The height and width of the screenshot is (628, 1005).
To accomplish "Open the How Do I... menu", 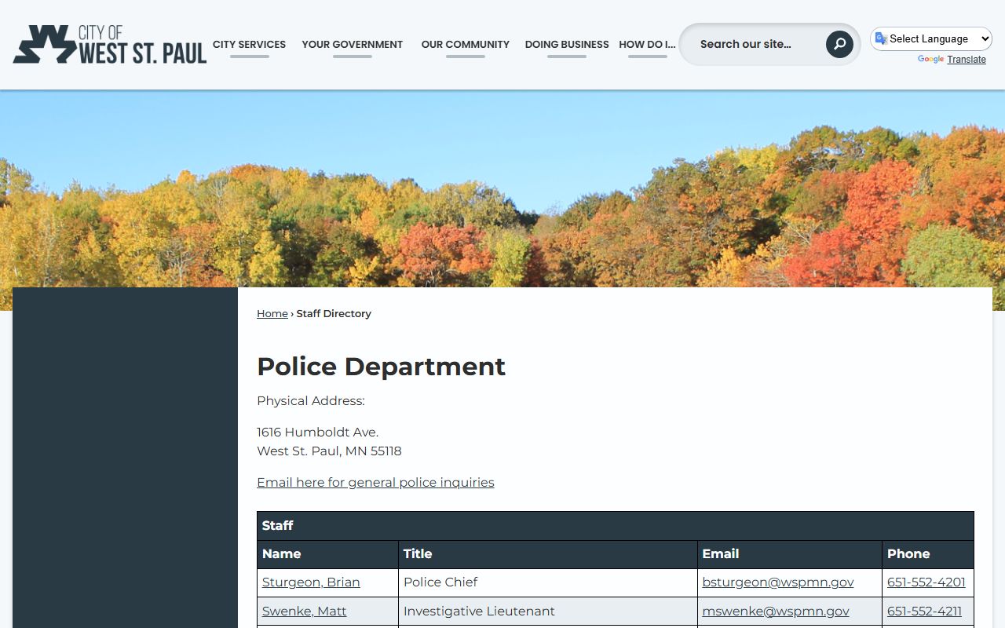I will pos(647,45).
